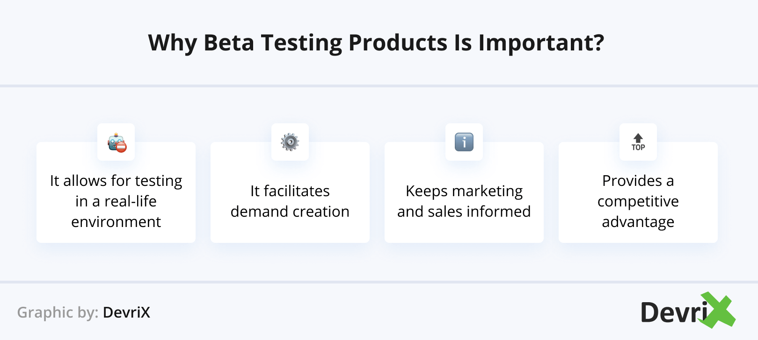The width and height of the screenshot is (758, 340).
Task: Select the 'It facilitates demand creation' card text
Action: pyautogui.click(x=290, y=201)
